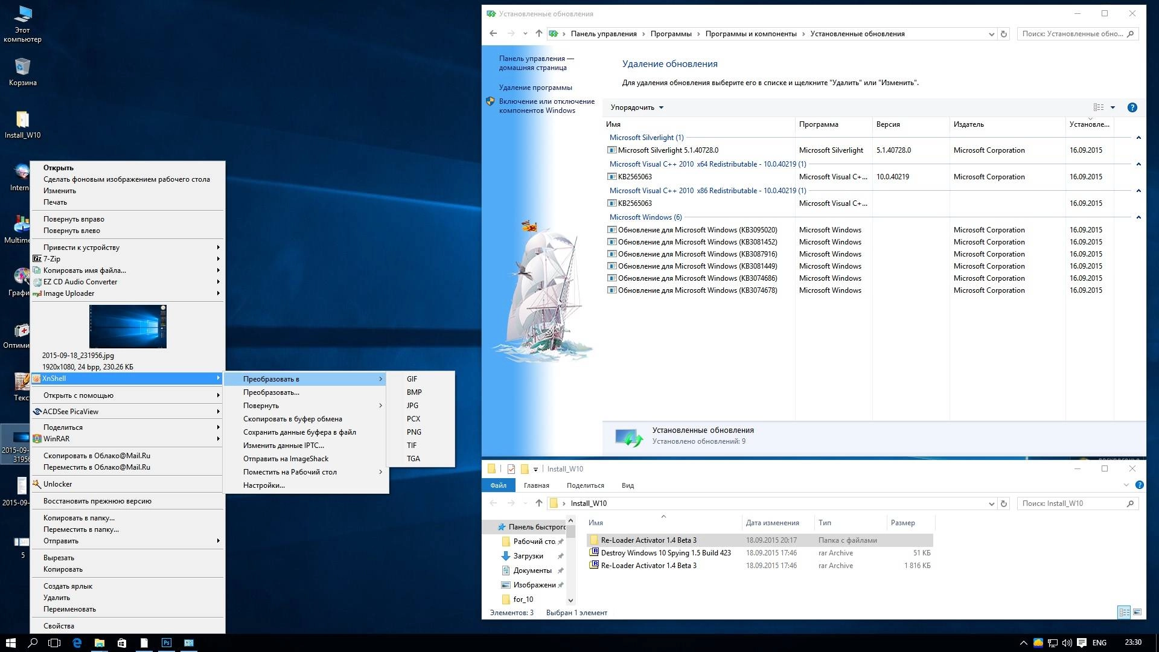Switch Install_W10 to large icons view
This screenshot has height=652, width=1159.
(1137, 612)
